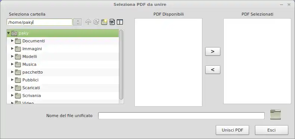
Task: Minimize the Seleziona PDF da unire window
Action: [x=282, y=5]
